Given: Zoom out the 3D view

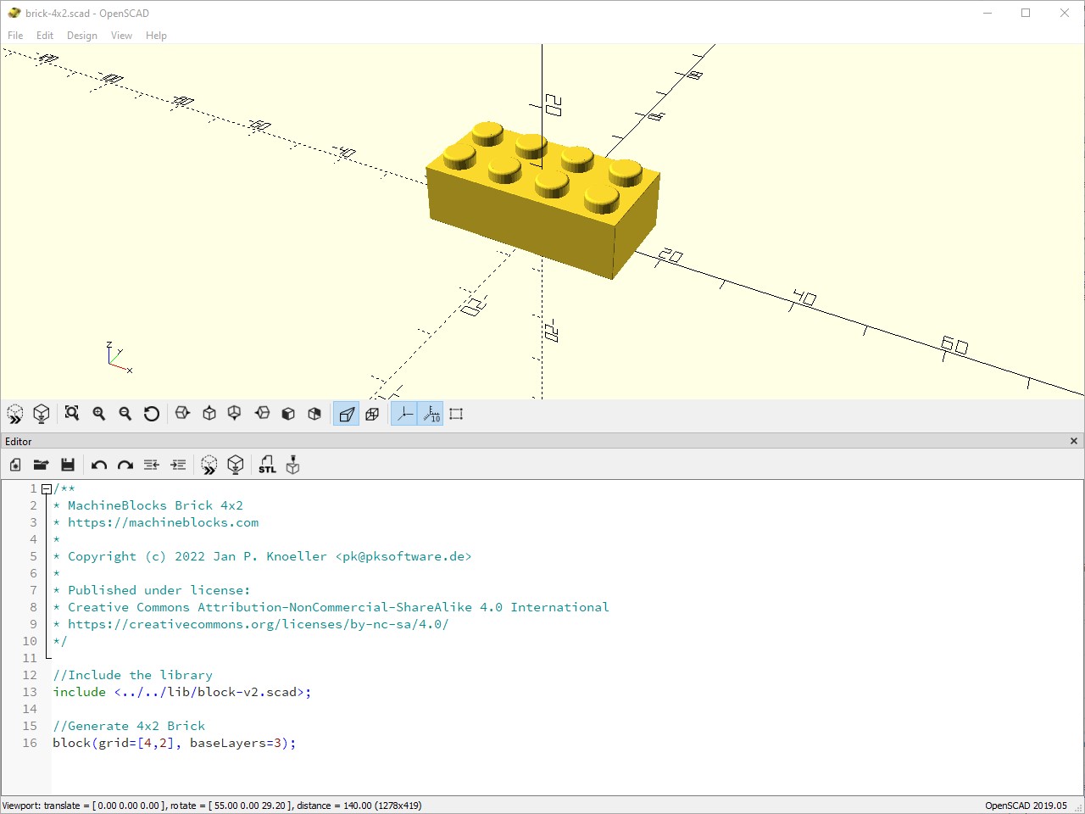Looking at the screenshot, I should 125,414.
